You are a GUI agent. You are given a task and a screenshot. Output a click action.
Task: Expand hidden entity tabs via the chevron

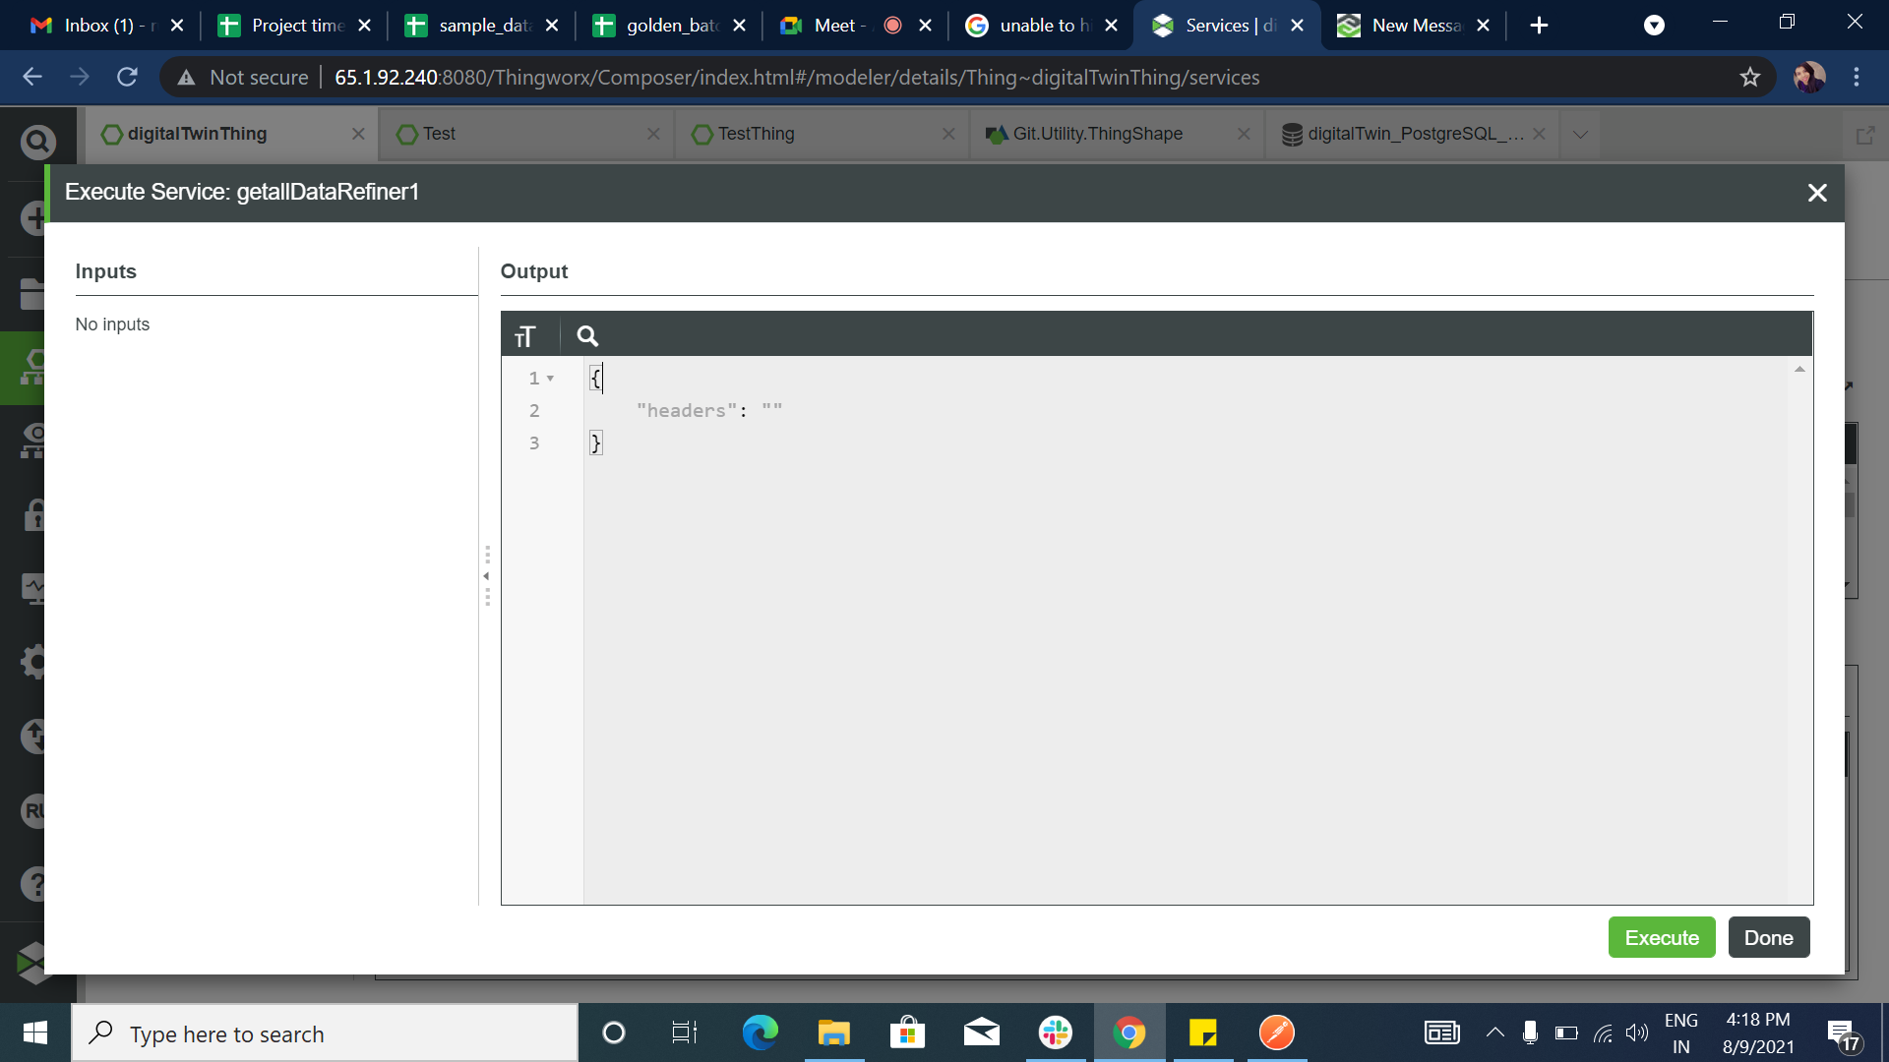point(1579,134)
